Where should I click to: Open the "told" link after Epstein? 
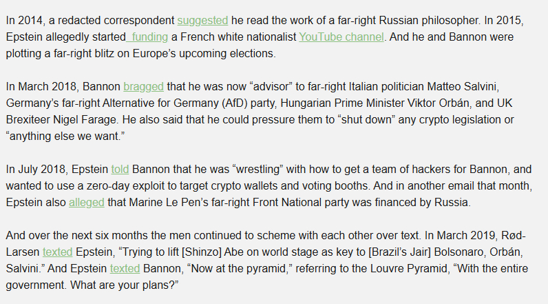click(x=120, y=170)
